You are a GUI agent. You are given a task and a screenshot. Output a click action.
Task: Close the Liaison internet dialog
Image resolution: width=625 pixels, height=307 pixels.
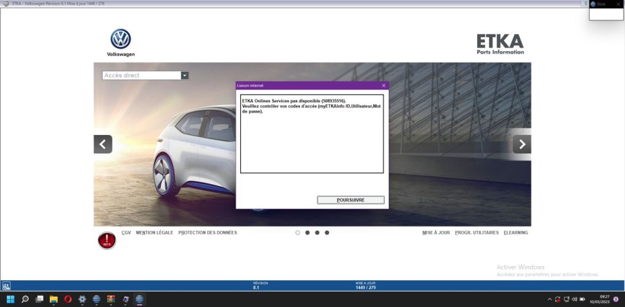[x=384, y=85]
